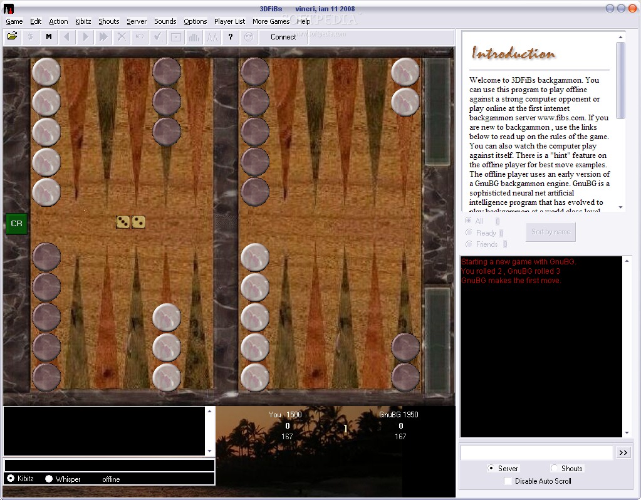Open the Edit menu
Screen dimensions: 641x500
(x=36, y=21)
